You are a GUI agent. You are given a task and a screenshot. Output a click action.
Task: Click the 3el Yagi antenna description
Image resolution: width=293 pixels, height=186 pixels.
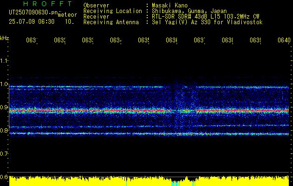pos(207,22)
